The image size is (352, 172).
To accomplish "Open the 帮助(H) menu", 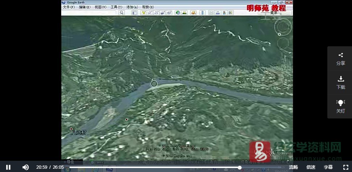I will click(x=148, y=7).
